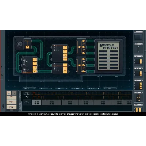146x146 pixels.
Task: Click the first highlighted hexagram timeline segment
Action: pos(36,103)
